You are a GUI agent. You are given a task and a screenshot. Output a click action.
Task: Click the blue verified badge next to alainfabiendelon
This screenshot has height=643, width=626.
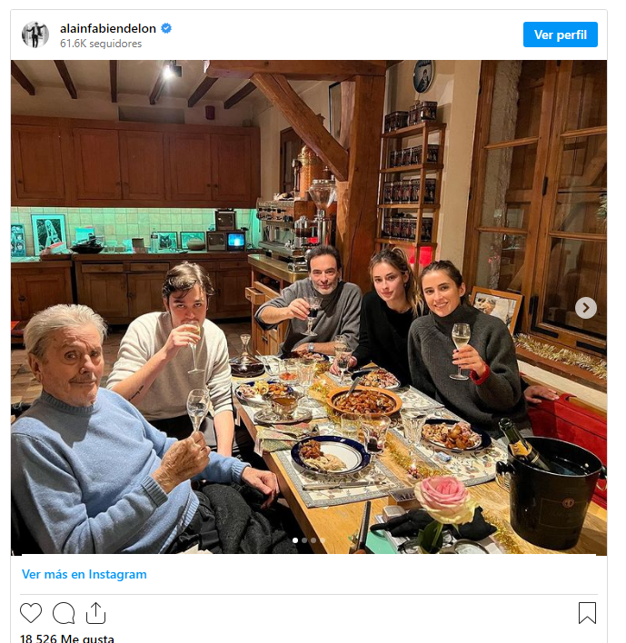[x=166, y=28]
